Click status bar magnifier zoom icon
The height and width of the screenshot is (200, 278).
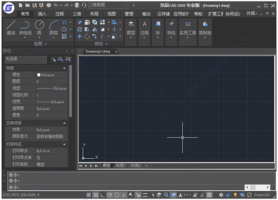tap(166, 195)
